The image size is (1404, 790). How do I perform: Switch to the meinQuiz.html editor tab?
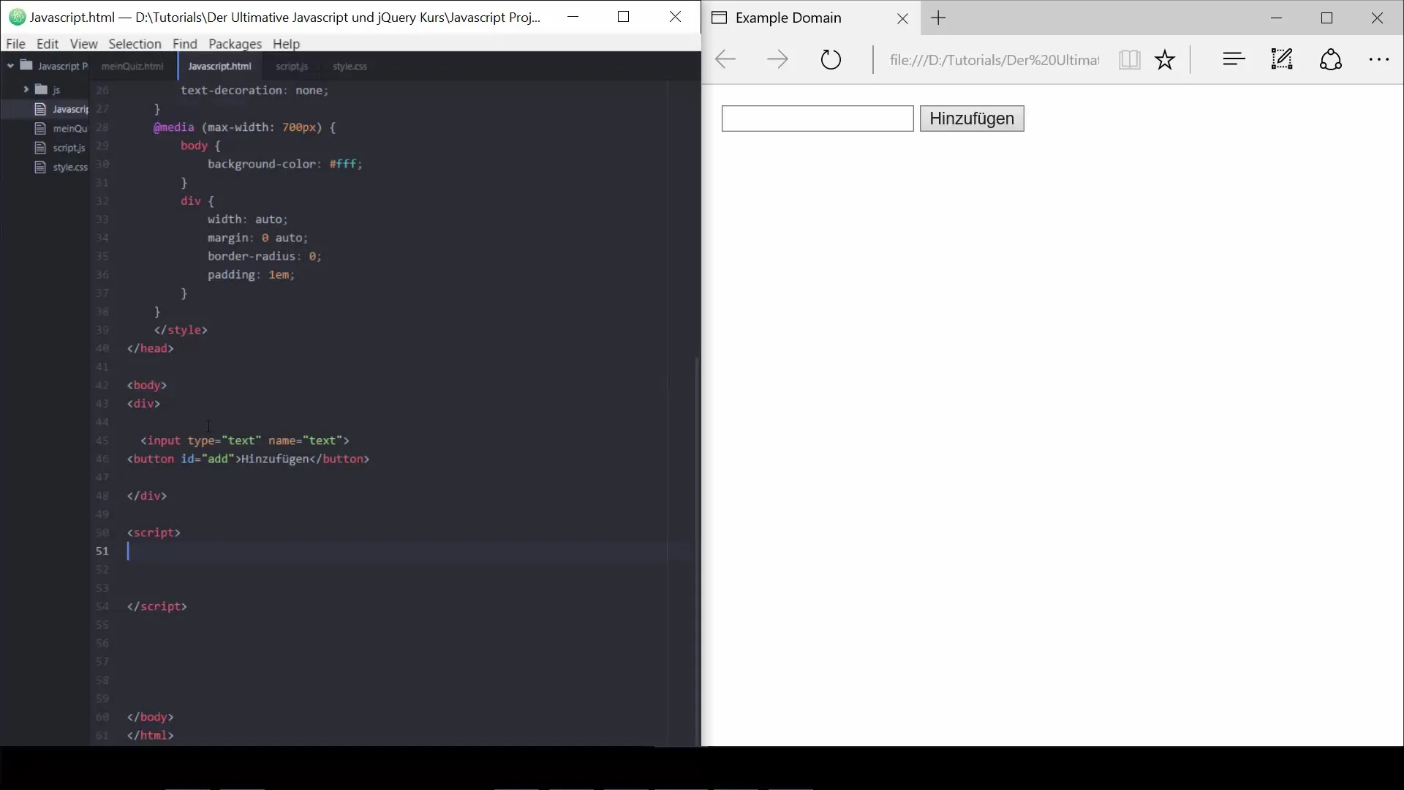132,67
